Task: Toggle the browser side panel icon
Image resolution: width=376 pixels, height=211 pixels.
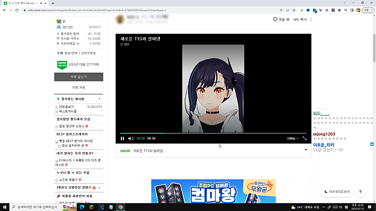Action: click(x=352, y=10)
